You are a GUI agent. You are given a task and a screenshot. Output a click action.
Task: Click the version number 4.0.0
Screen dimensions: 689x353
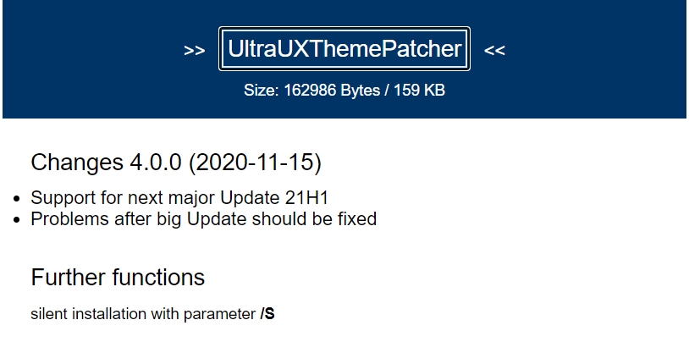pos(155,162)
